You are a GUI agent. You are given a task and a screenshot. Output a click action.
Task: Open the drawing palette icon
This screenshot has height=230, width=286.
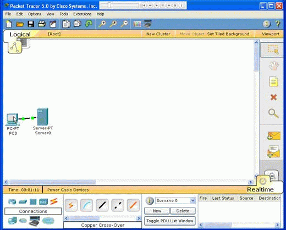coord(137,24)
